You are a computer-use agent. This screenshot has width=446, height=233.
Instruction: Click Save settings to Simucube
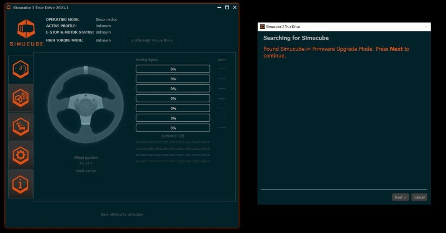pos(122,214)
